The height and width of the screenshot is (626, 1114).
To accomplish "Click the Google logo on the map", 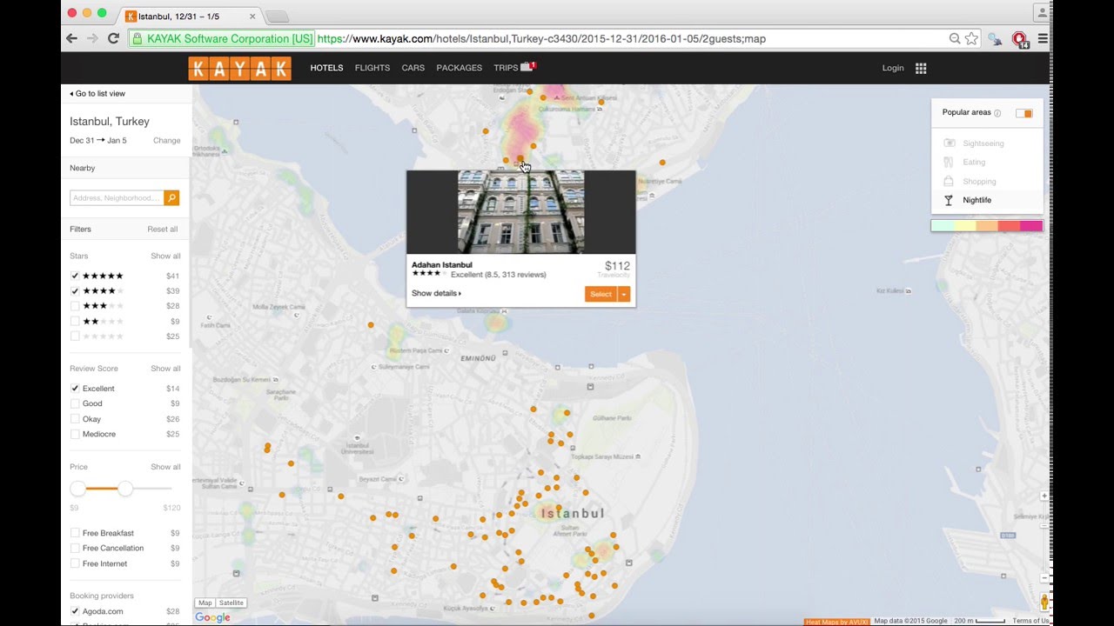I will point(212,617).
